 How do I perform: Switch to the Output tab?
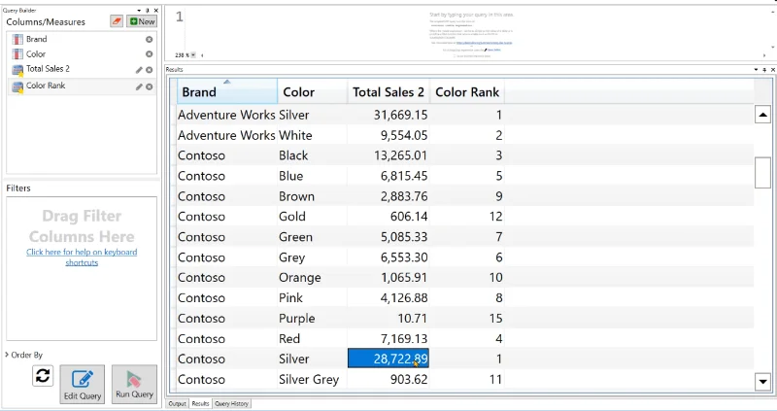(x=177, y=403)
